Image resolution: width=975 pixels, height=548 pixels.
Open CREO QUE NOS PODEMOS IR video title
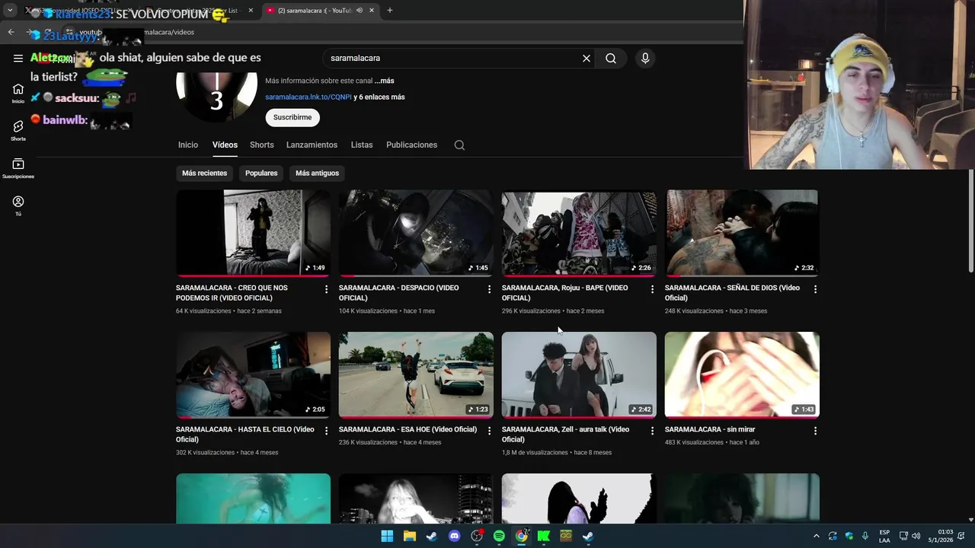click(x=232, y=293)
